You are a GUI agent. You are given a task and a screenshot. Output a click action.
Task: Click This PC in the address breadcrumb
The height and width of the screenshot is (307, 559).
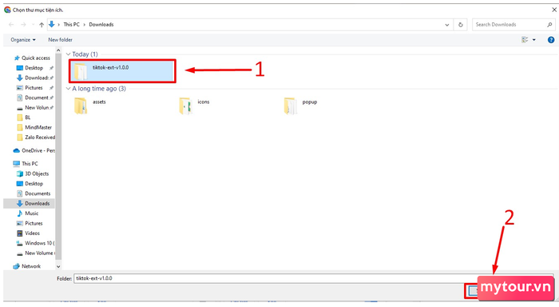point(71,25)
